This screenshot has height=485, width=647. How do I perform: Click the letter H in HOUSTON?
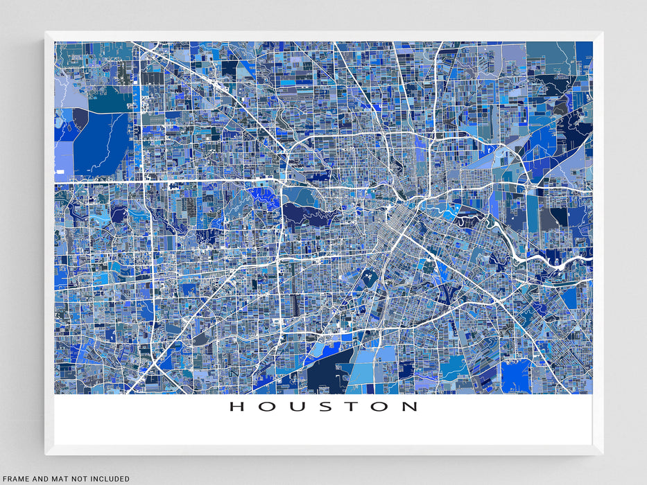[x=236, y=407]
